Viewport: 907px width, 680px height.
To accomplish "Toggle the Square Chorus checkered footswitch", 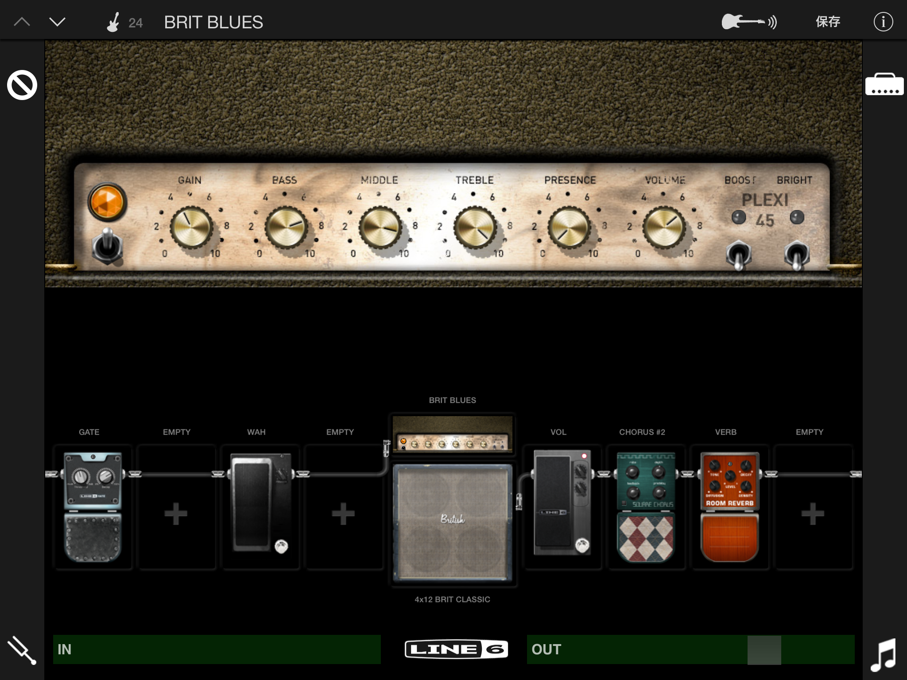I will [646, 537].
